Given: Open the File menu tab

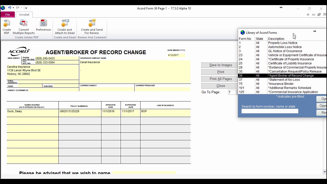Looking at the screenshot, I should pos(8,15).
